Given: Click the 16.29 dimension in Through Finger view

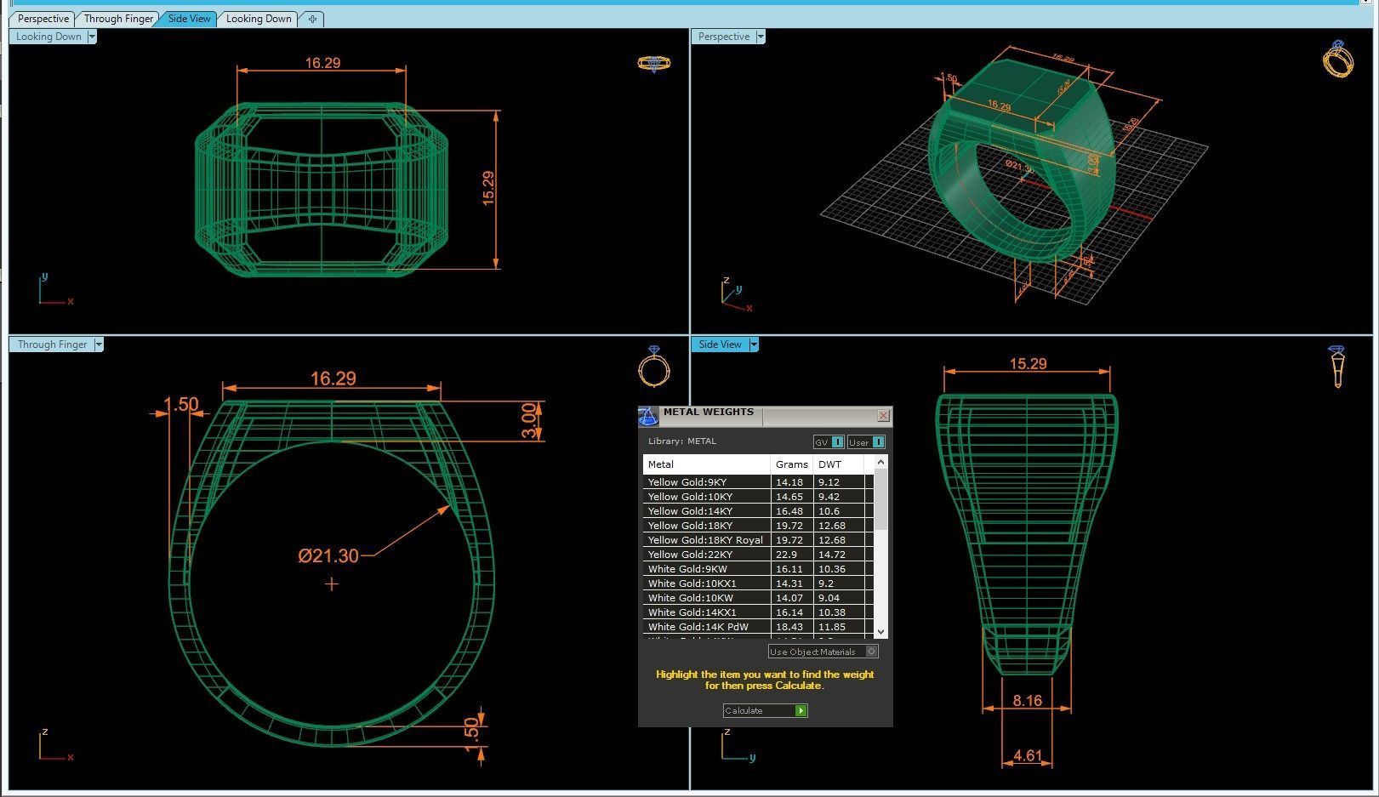Looking at the screenshot, I should tap(333, 379).
